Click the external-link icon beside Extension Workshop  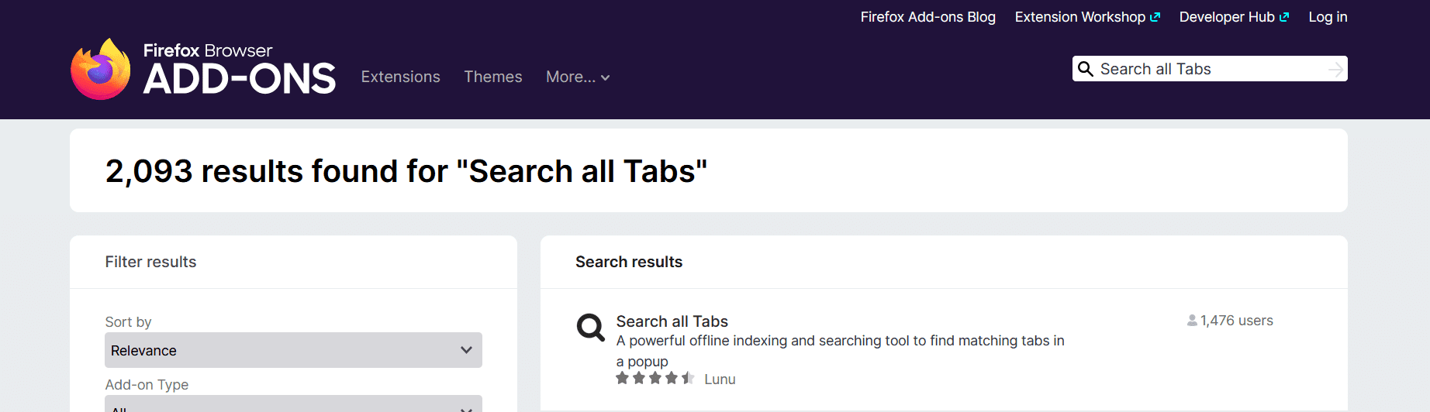1155,17
